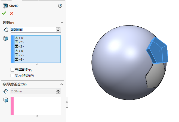
Task: Collapse the 多厚度设定(M) section
Action: coord(62,84)
